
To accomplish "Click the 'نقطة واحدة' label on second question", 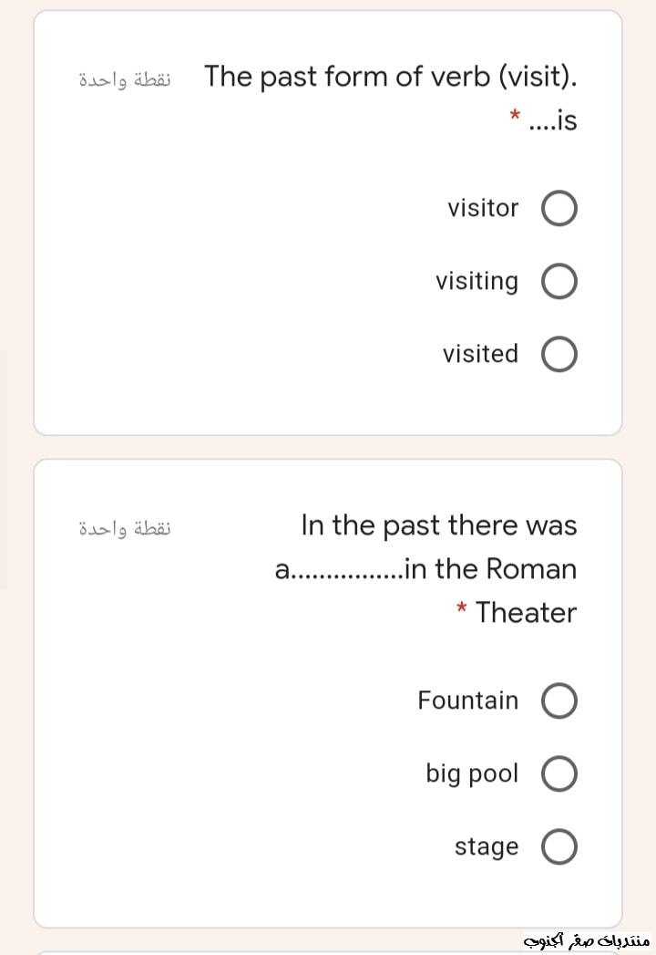I will (x=125, y=528).
